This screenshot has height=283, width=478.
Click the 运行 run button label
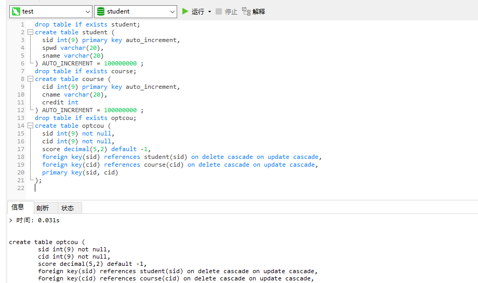[x=197, y=11]
